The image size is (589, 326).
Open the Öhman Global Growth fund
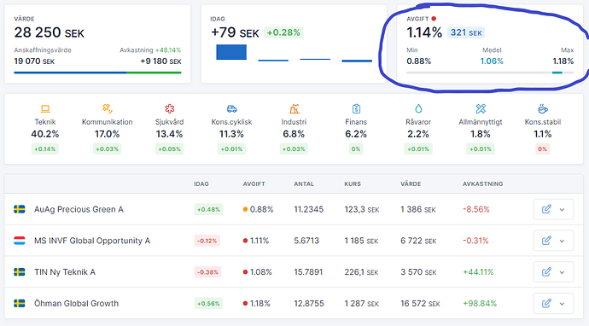[x=76, y=303]
